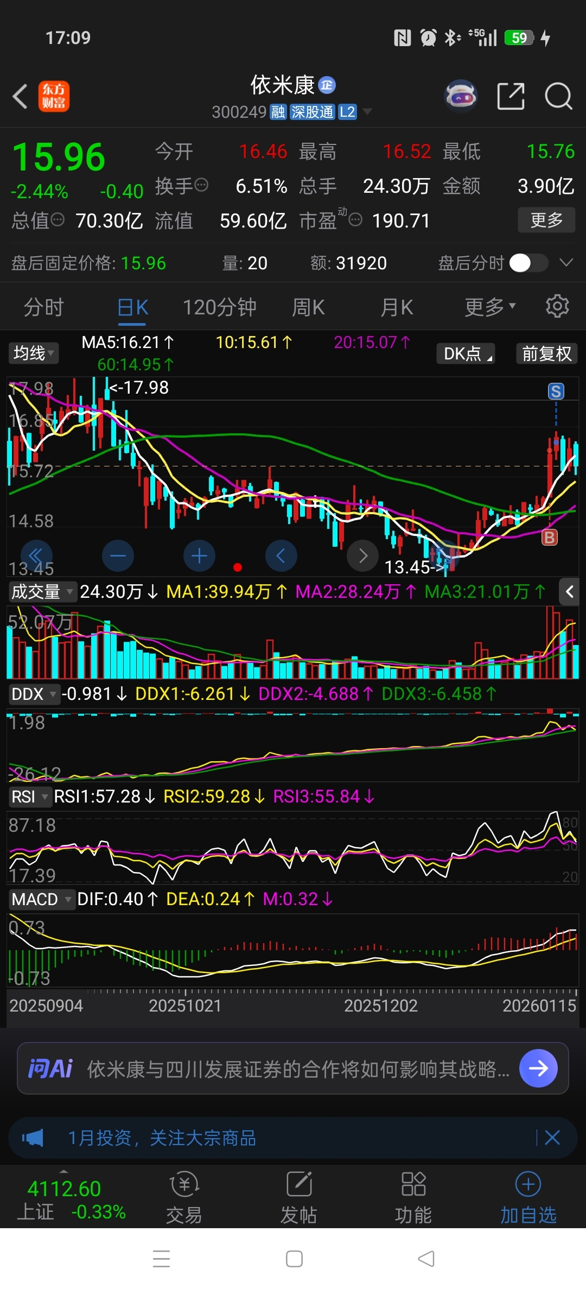Viewport: 586px width, 1289px height.
Task: Open DDX indicator dropdown
Action: tap(34, 694)
